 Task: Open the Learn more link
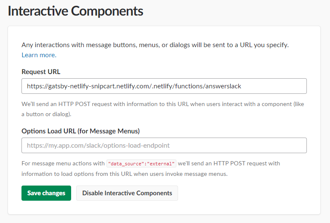(x=39, y=55)
